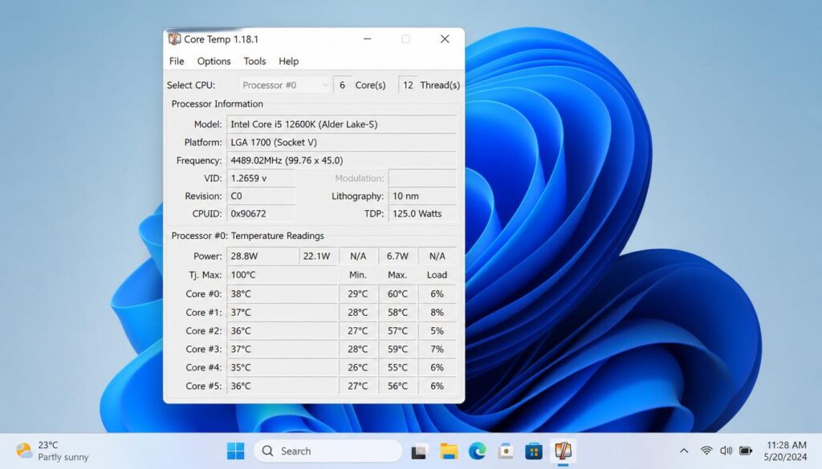822x469 pixels.
Task: Open the Wi-Fi network tray icon
Action: 706,451
